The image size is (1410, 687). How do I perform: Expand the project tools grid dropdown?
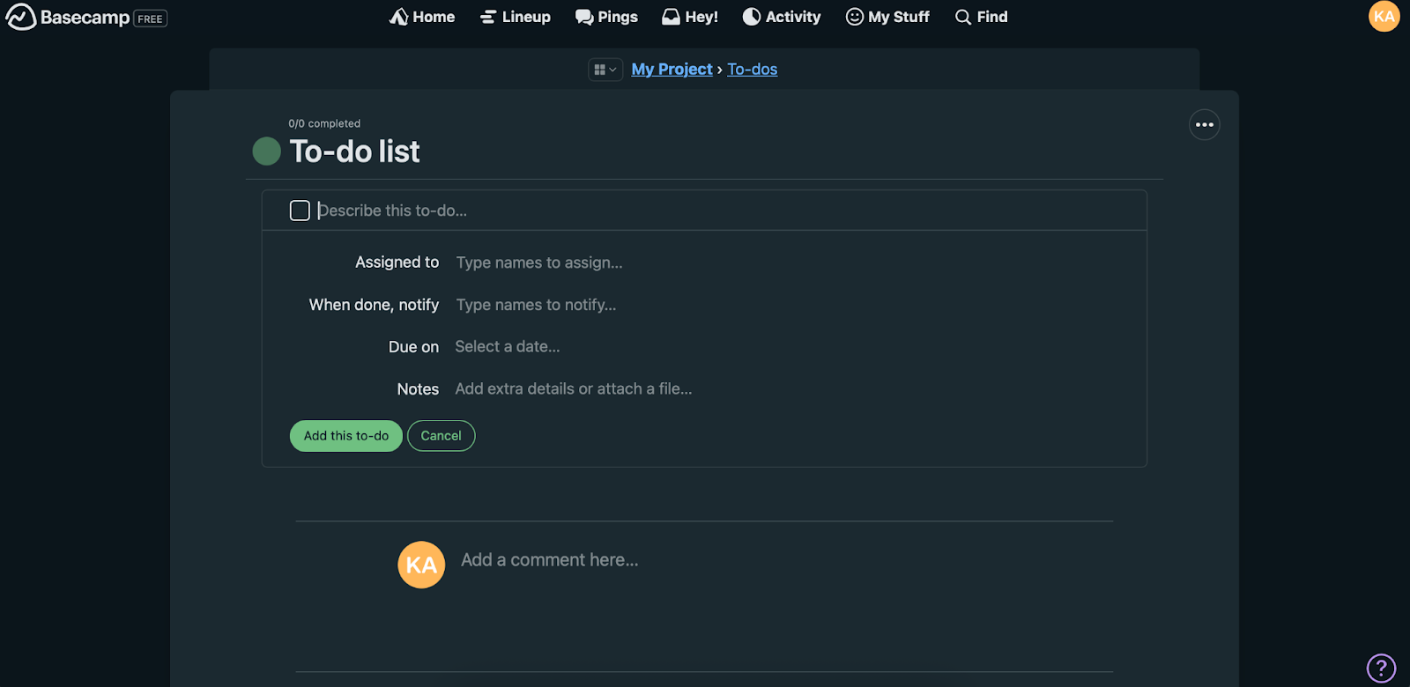(605, 70)
